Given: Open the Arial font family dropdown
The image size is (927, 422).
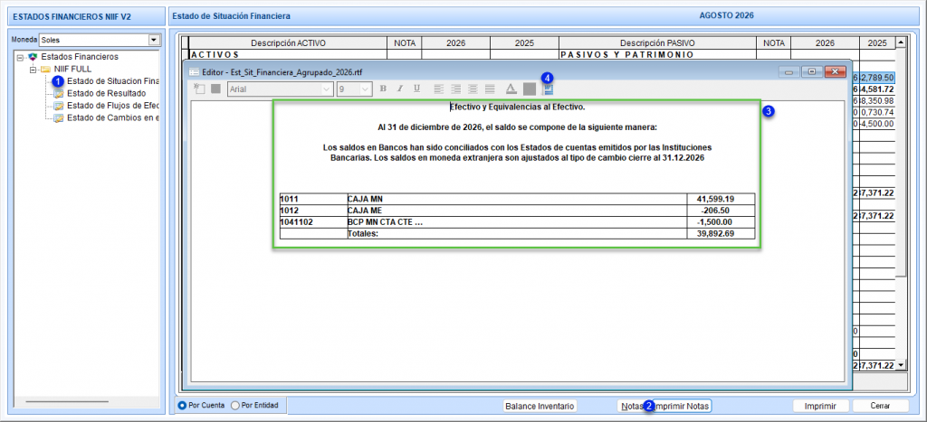Looking at the screenshot, I should [x=327, y=89].
